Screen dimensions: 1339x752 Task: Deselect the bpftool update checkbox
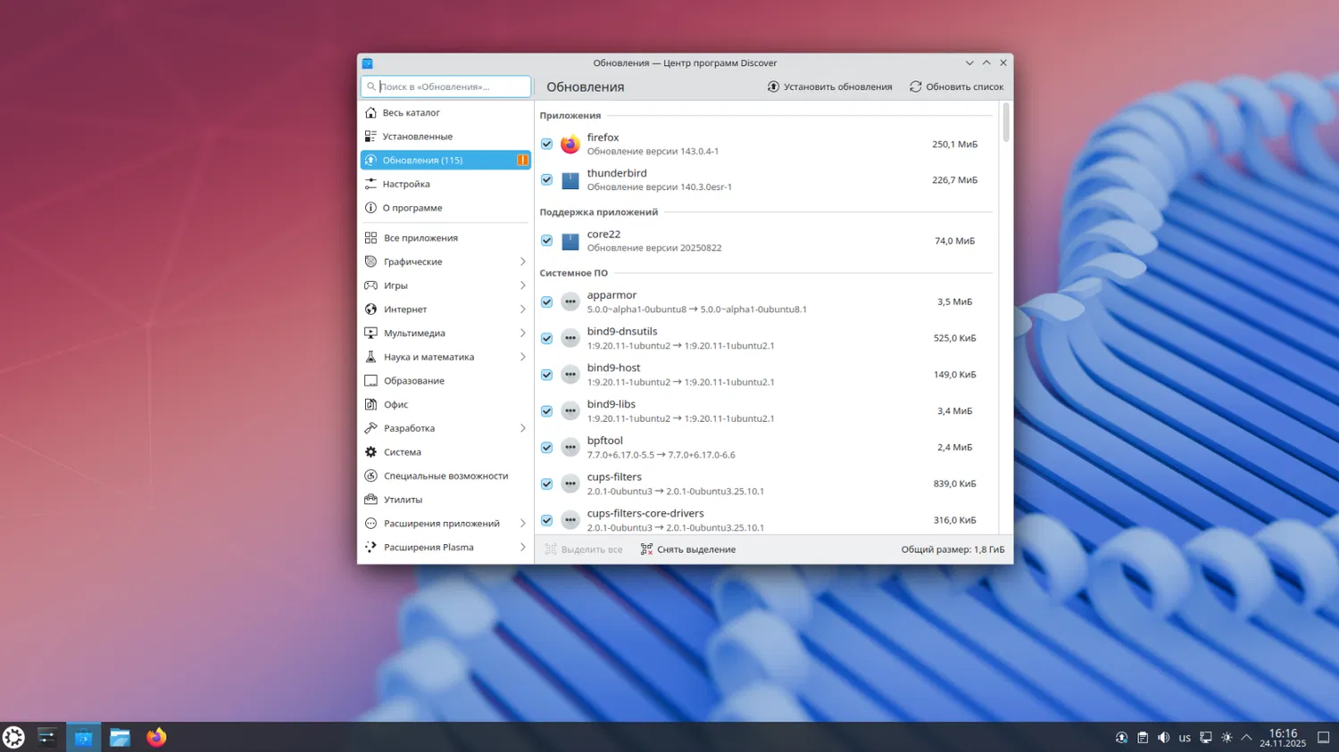point(547,448)
